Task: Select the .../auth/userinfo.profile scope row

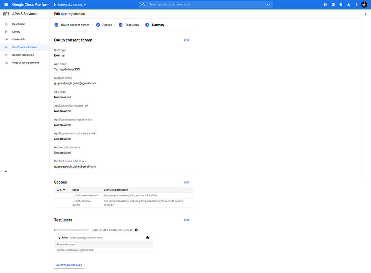Action: tap(123, 203)
